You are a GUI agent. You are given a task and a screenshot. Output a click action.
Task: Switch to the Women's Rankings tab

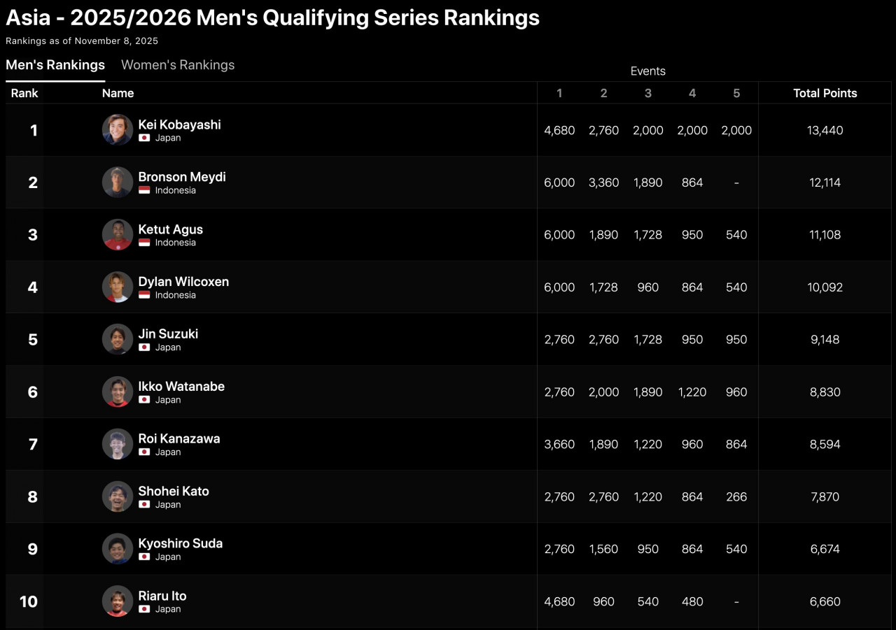click(178, 65)
